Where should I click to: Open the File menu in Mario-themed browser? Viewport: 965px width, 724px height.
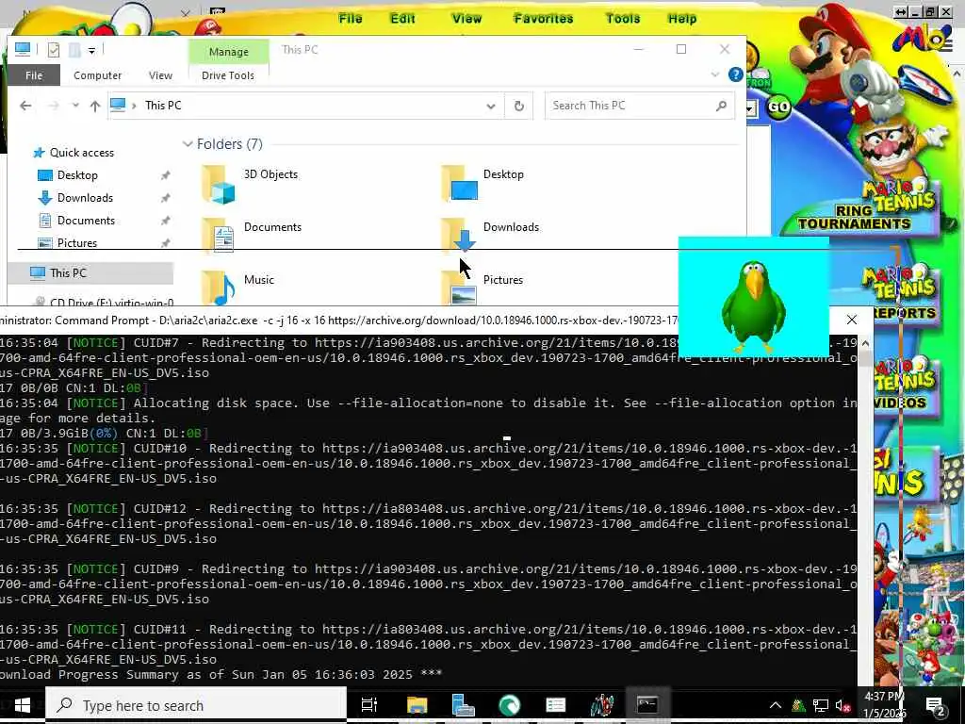click(351, 19)
